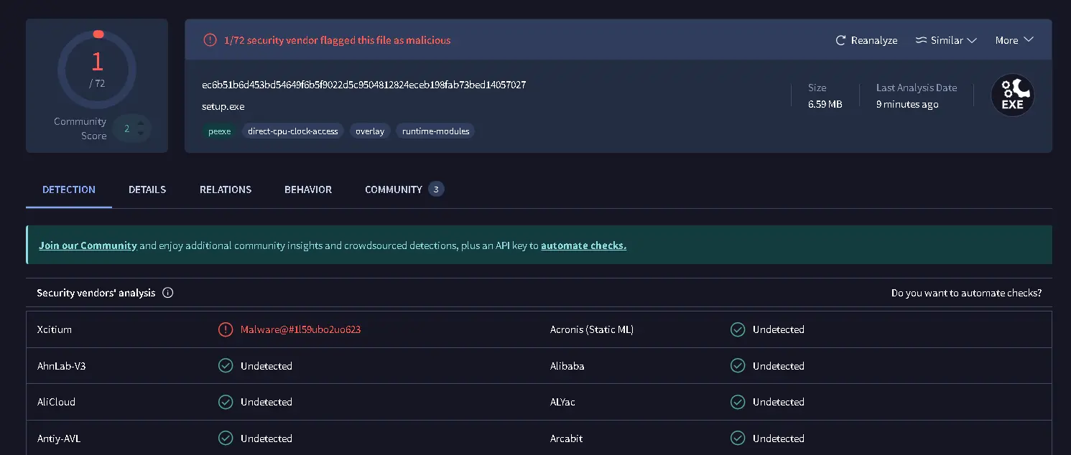Image resolution: width=1071 pixels, height=455 pixels.
Task: Click the Acronis (Static ML) vendor name
Action: pyautogui.click(x=592, y=329)
